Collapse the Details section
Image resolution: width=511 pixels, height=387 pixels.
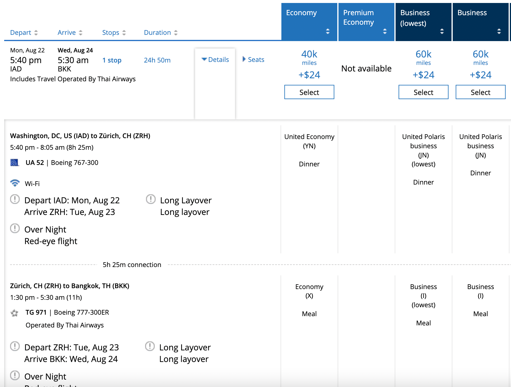click(x=215, y=59)
